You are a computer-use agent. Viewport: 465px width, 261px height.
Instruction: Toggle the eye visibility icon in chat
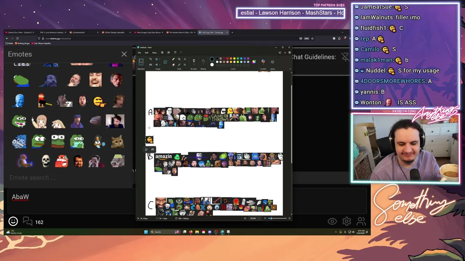(332, 221)
